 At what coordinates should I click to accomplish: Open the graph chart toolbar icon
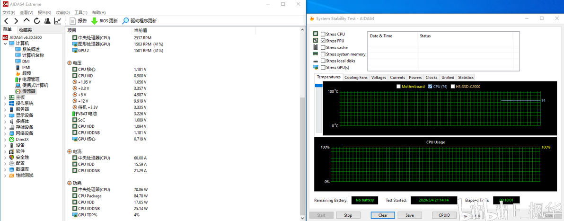(58, 21)
